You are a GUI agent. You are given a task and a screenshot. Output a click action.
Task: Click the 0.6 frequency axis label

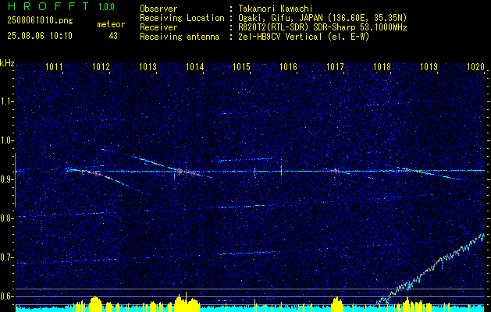pos(6,296)
